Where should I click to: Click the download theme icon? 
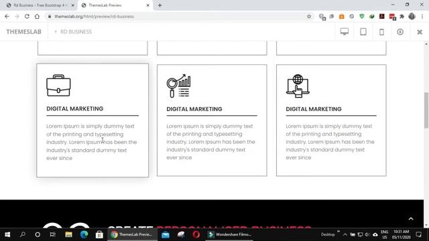400,31
